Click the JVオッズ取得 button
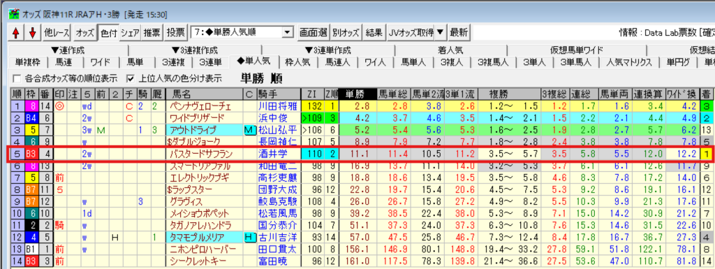Viewport: 715px width, 269px height. click(x=411, y=32)
